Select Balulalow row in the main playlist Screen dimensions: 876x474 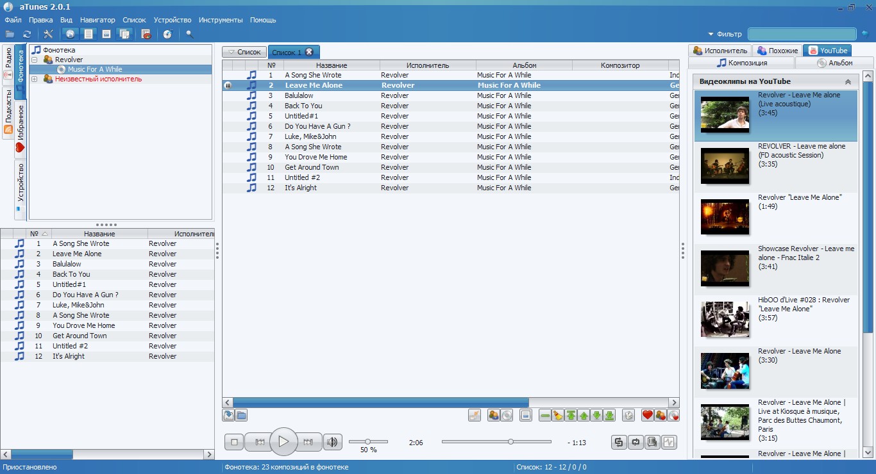(x=451, y=95)
